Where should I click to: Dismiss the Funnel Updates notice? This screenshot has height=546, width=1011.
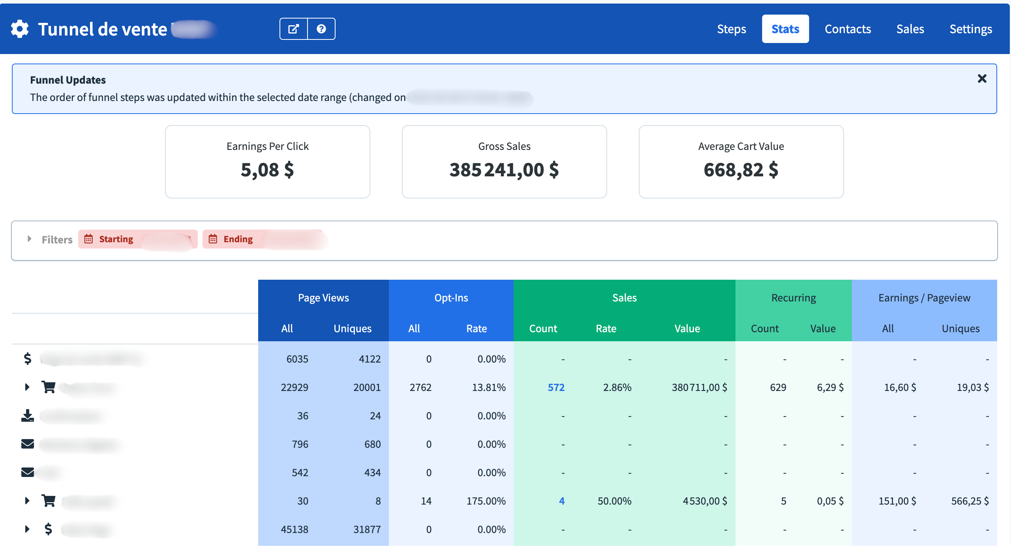(982, 79)
